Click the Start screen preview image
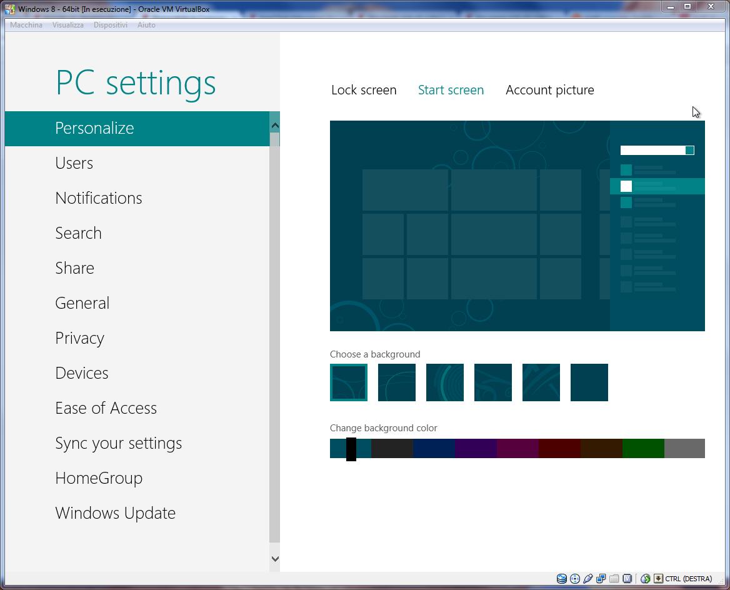This screenshot has width=730, height=590. tap(517, 226)
